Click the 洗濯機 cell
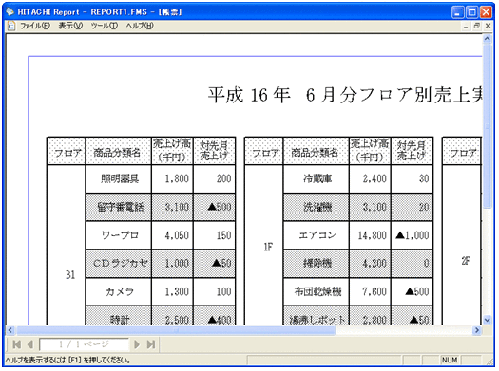This screenshot has height=371, width=499. coord(317,207)
